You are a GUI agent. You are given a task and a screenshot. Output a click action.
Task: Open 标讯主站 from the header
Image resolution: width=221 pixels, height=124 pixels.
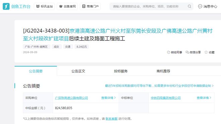45,6
